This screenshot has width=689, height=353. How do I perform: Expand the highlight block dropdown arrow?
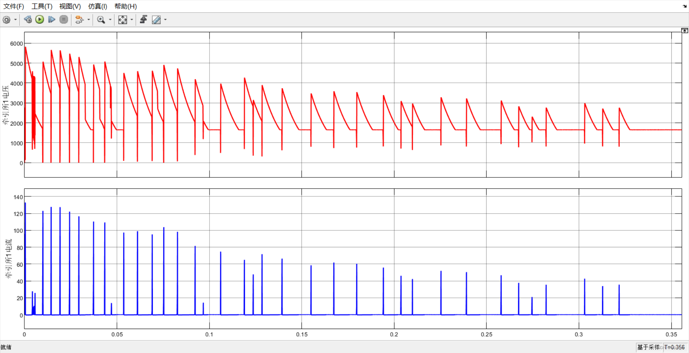pyautogui.click(x=89, y=20)
